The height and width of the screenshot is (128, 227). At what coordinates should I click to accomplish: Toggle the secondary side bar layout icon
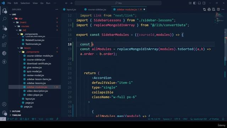204,3
